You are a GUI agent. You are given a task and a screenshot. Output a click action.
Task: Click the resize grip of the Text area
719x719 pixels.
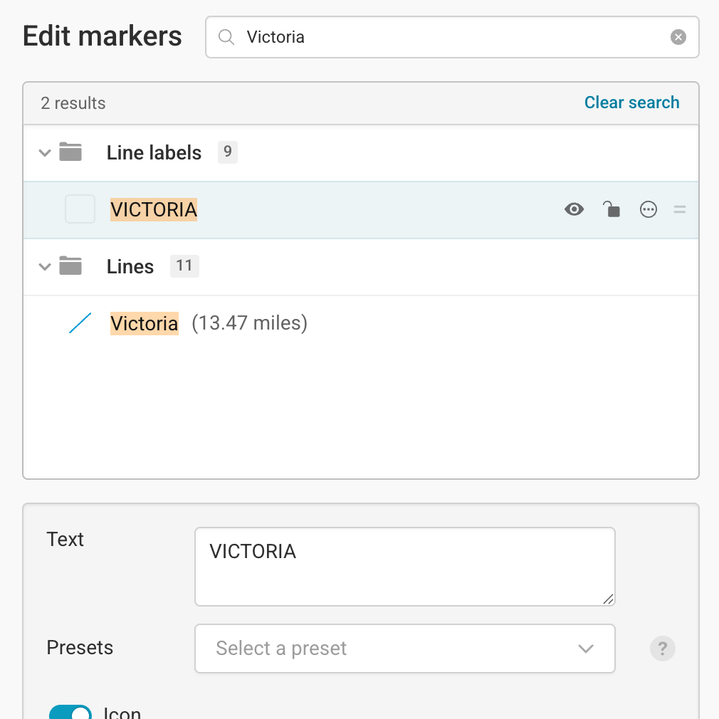609,600
